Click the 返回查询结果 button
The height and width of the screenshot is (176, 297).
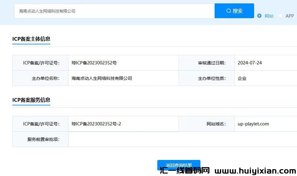pyautogui.click(x=179, y=165)
